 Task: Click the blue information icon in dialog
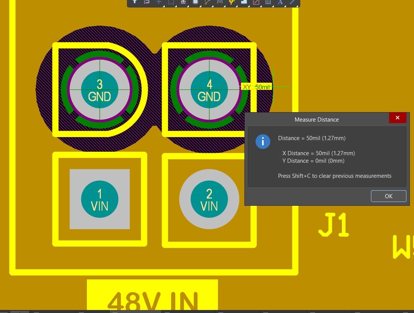263,142
